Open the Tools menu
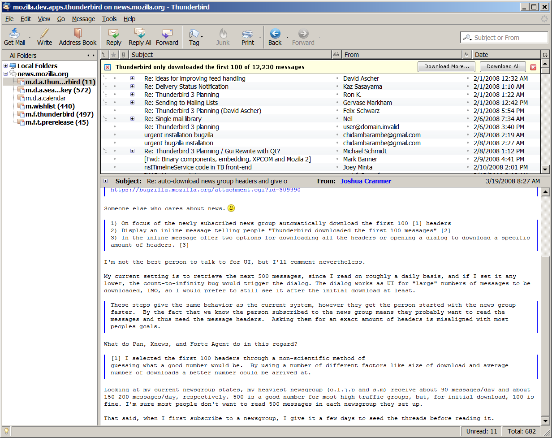The image size is (552, 438). (x=109, y=19)
